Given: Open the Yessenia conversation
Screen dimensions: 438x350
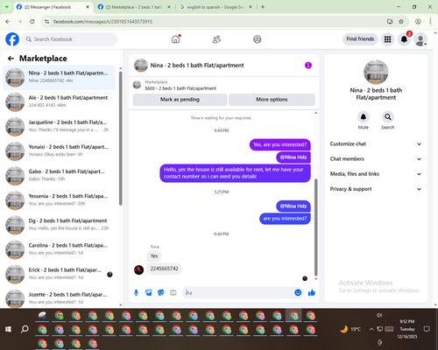Looking at the screenshot, I should 59,200.
